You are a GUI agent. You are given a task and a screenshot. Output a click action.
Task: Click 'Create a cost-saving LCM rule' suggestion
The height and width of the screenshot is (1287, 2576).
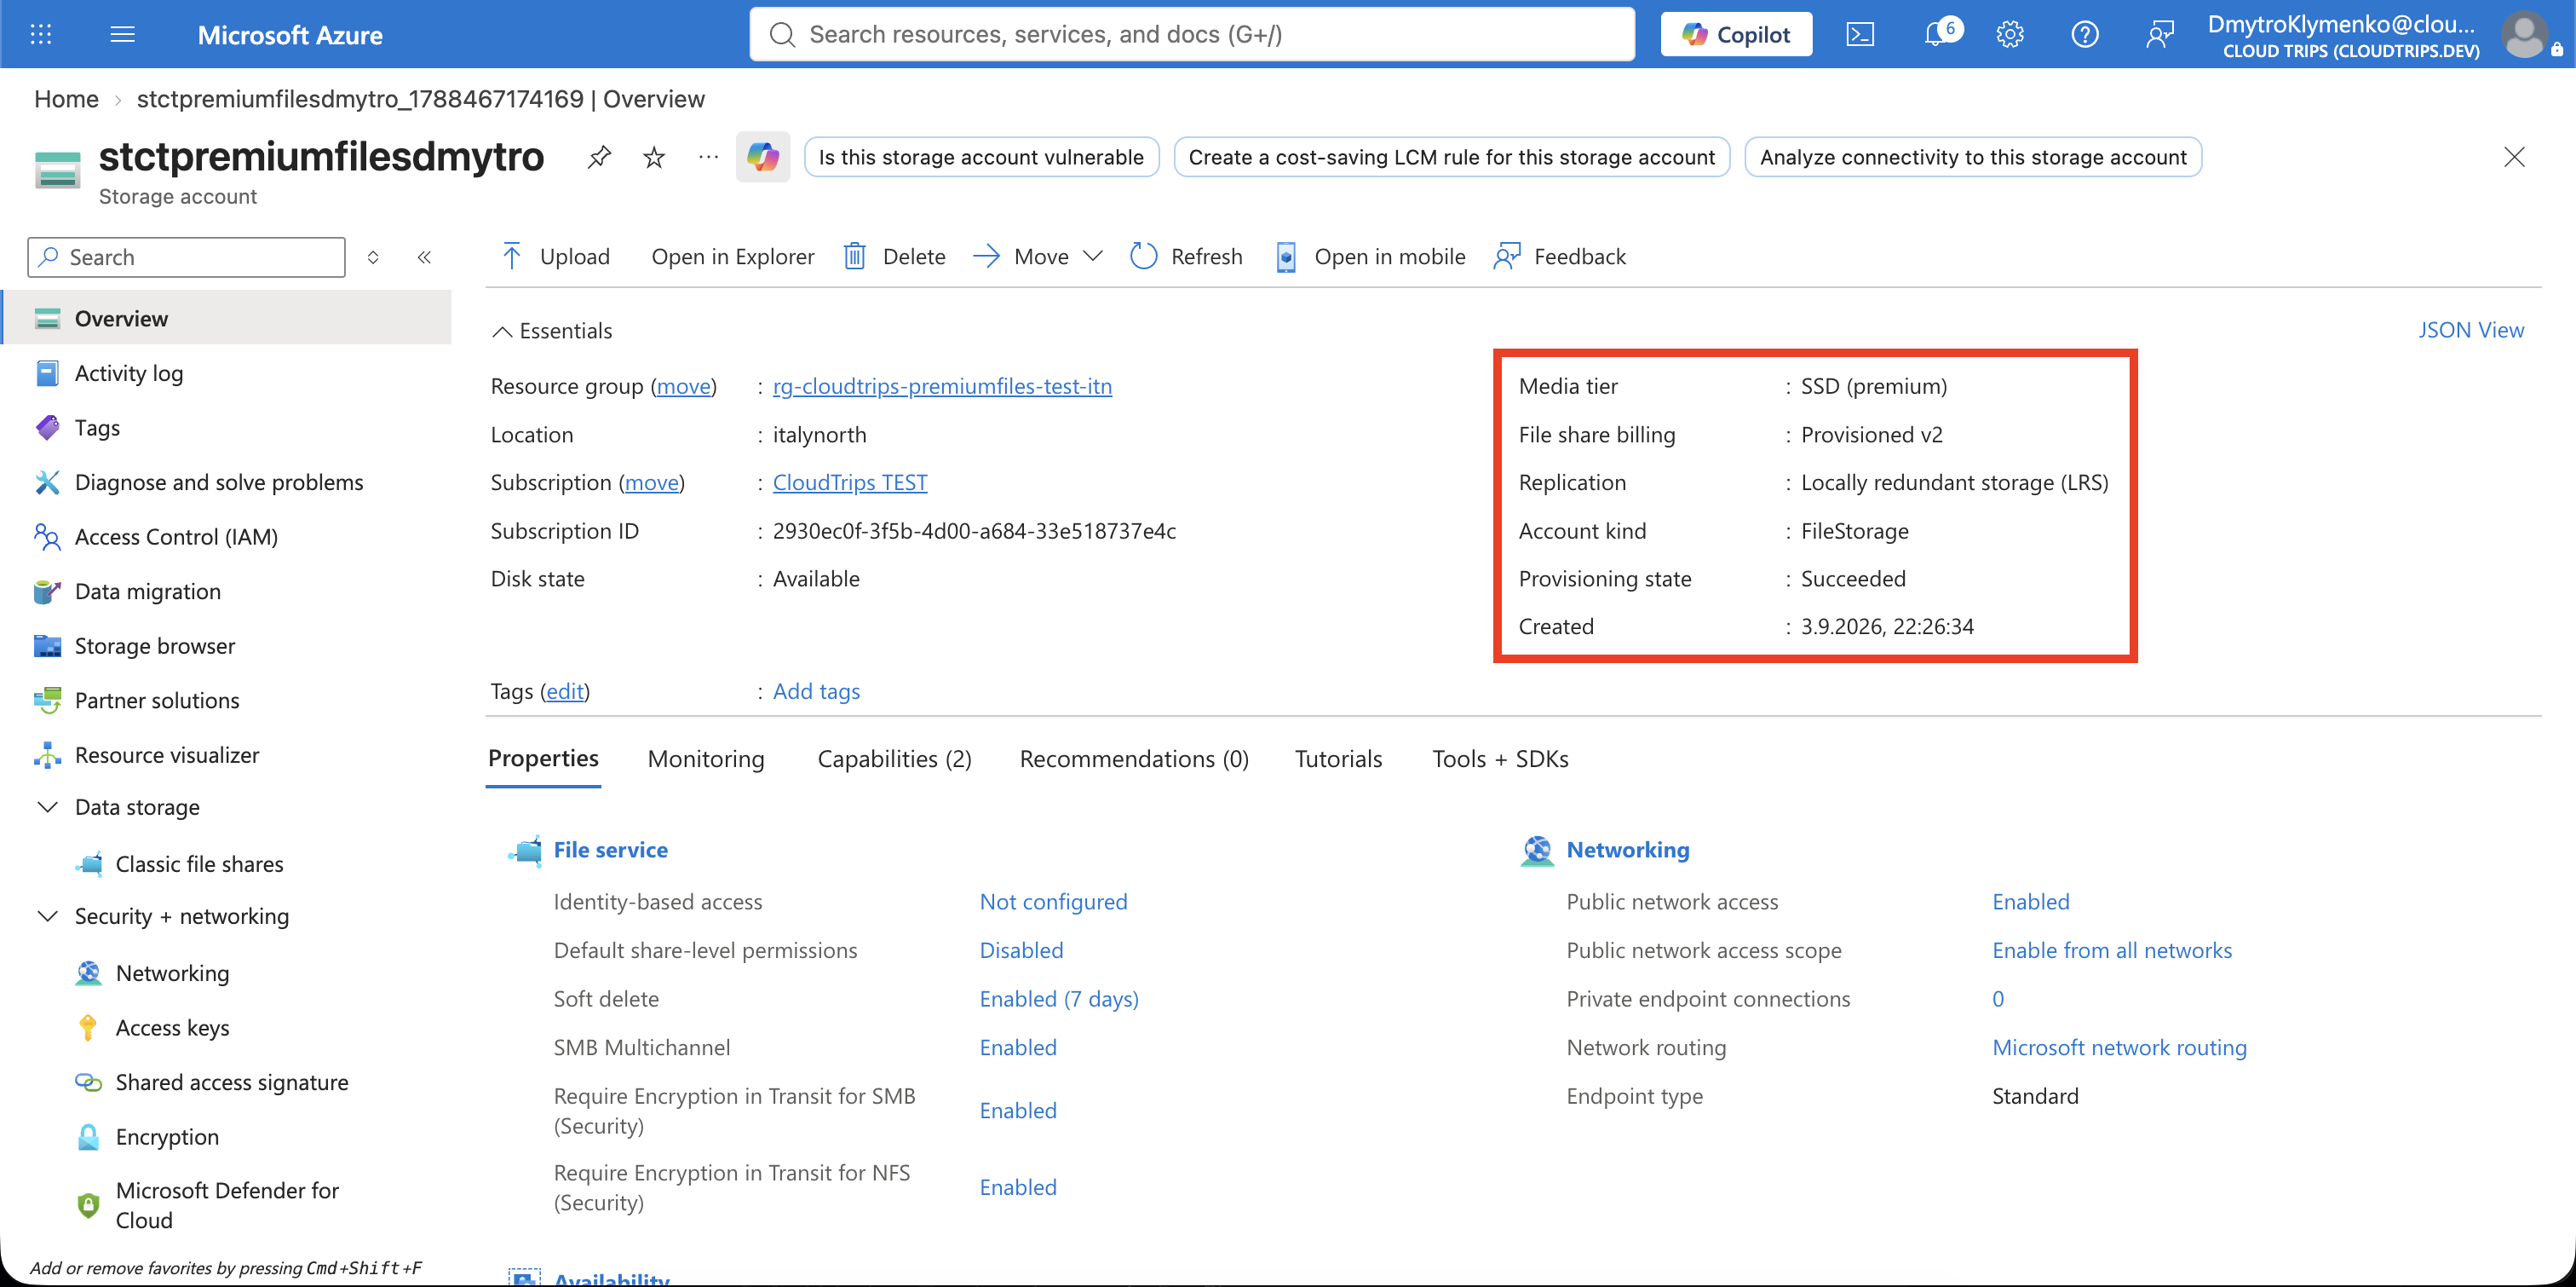tap(1451, 157)
